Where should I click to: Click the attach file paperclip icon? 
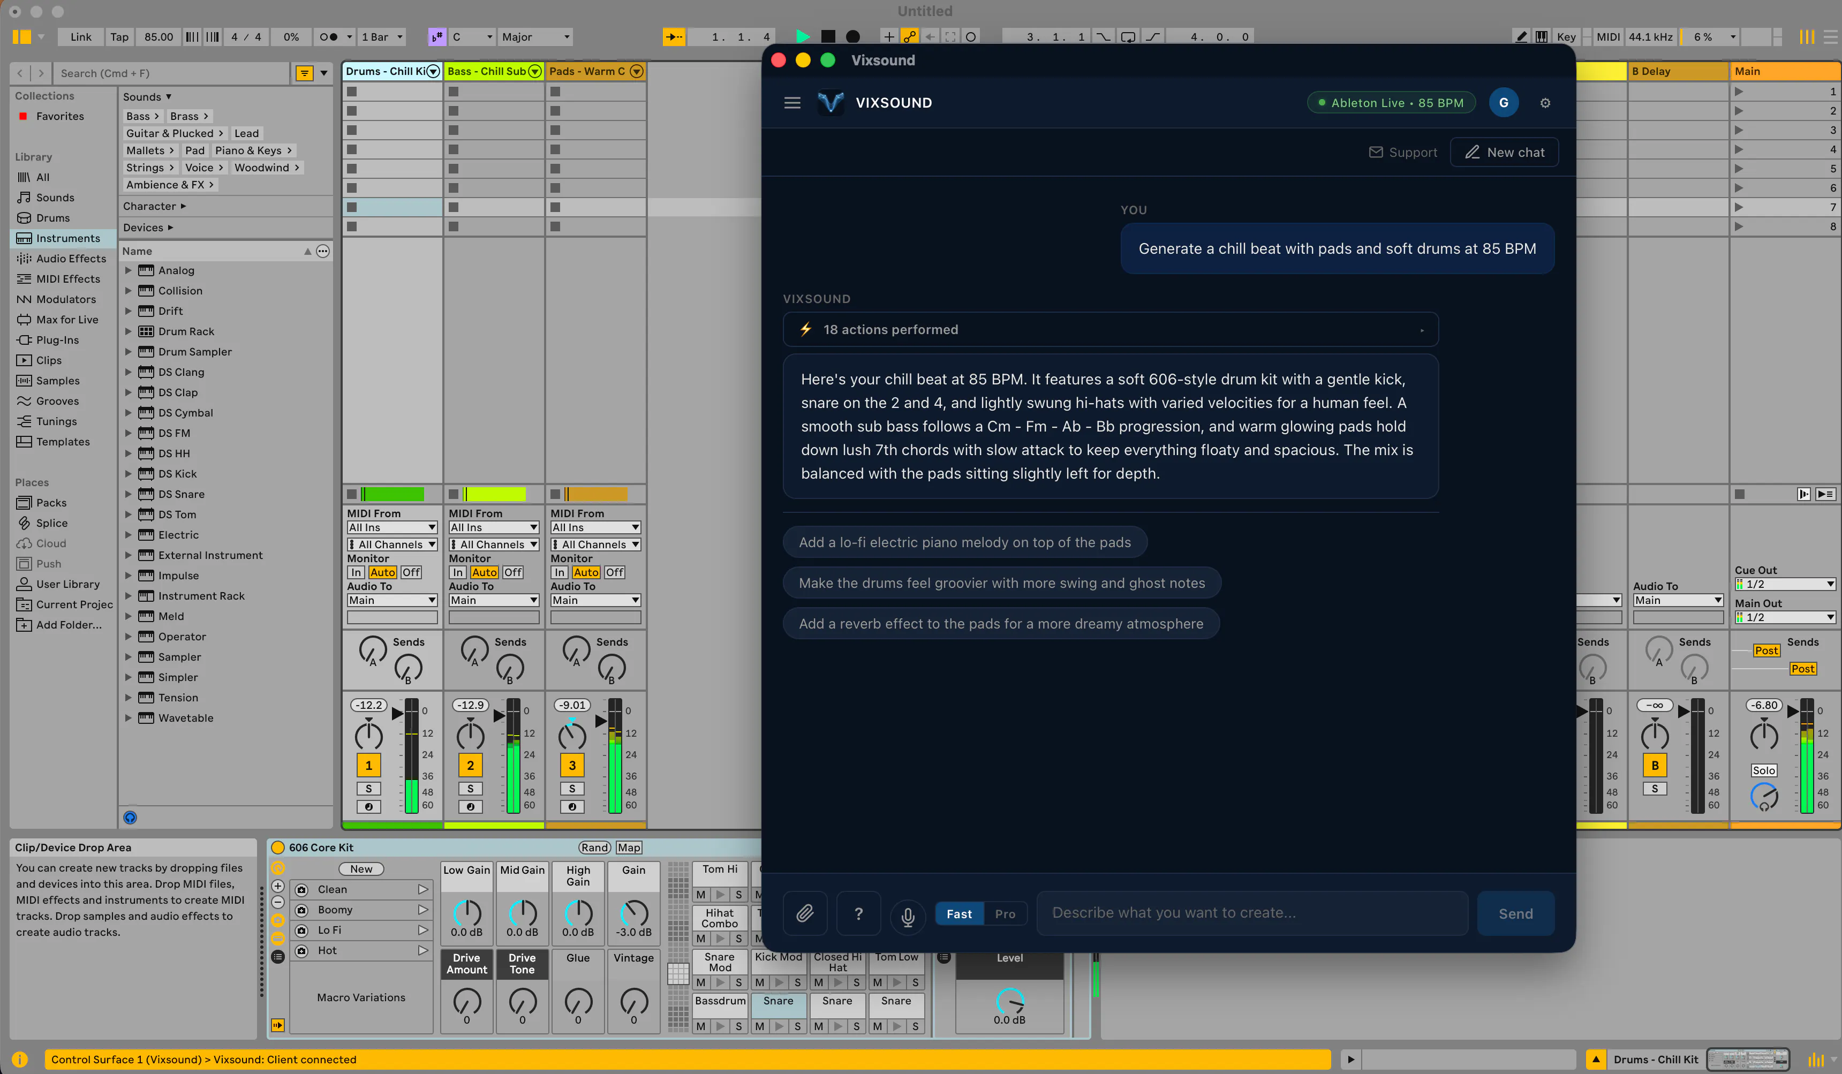coord(805,913)
